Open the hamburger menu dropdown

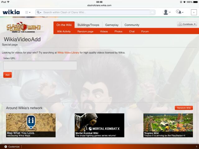point(28,12)
